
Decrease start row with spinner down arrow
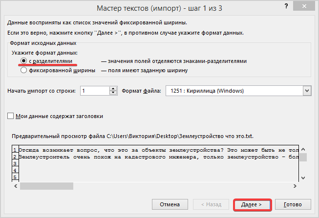click(x=114, y=93)
